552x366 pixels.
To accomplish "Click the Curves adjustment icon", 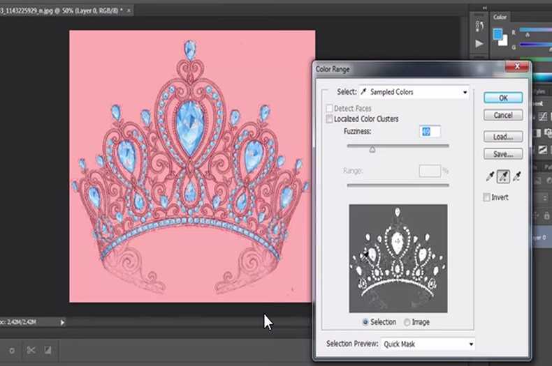I will click(x=542, y=116).
